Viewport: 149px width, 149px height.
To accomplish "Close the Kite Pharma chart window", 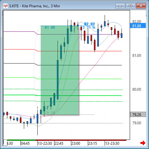I will (141, 6).
